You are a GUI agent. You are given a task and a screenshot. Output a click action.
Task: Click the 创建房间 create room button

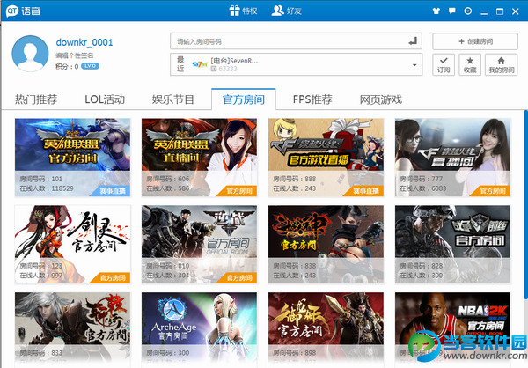pos(475,41)
